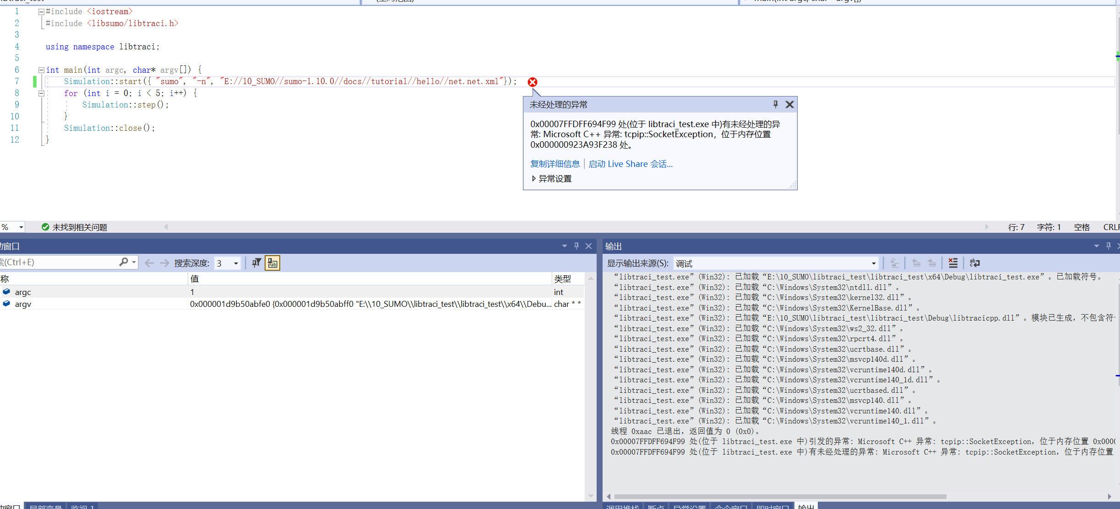
Task: Click the 复制详细信息 link
Action: (x=555, y=164)
